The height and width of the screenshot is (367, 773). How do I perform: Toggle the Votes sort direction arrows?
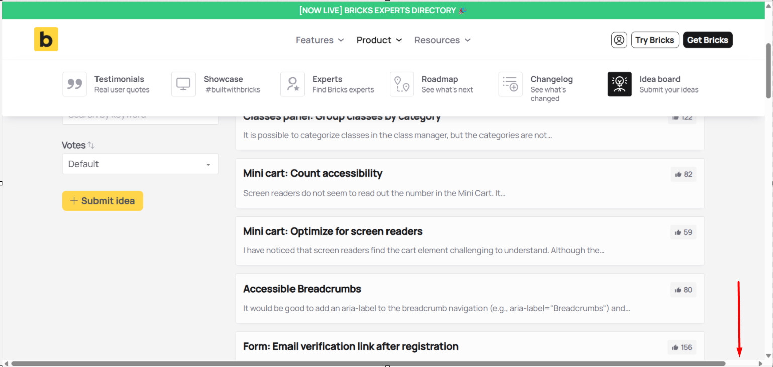click(92, 145)
